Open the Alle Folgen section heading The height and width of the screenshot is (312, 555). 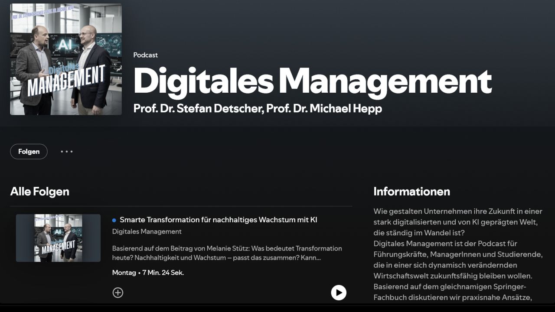(40, 191)
